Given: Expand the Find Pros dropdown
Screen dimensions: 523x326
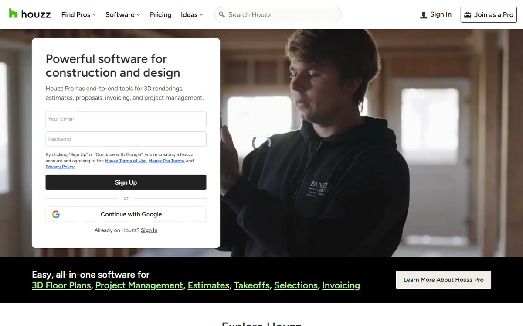Looking at the screenshot, I should 79,14.
